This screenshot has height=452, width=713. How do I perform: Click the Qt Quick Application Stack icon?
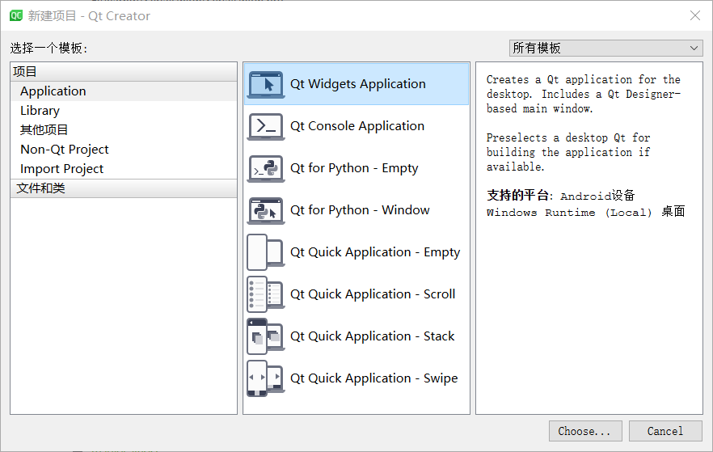[x=265, y=336]
